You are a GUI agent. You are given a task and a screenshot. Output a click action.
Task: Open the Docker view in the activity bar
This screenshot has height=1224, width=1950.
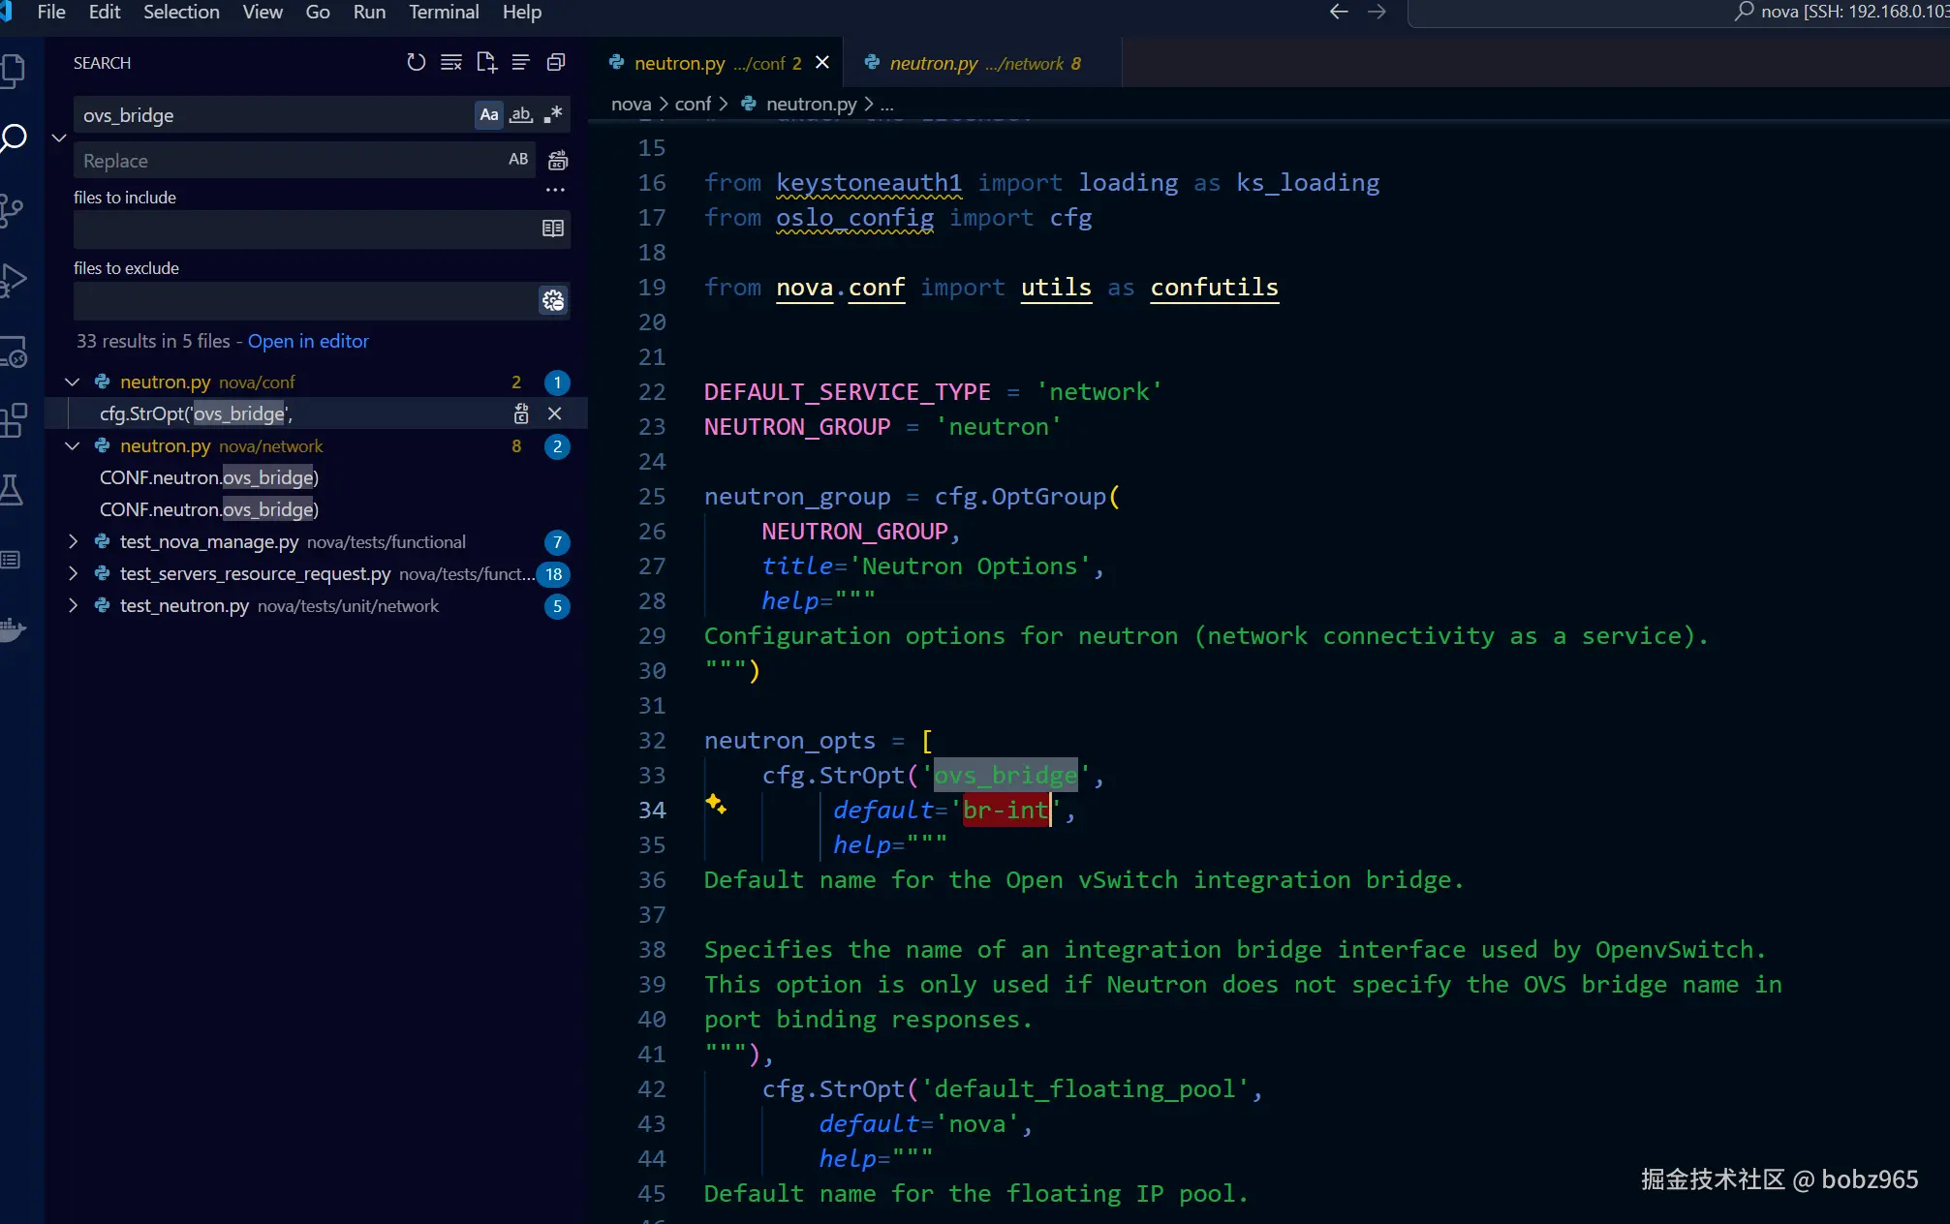14,629
